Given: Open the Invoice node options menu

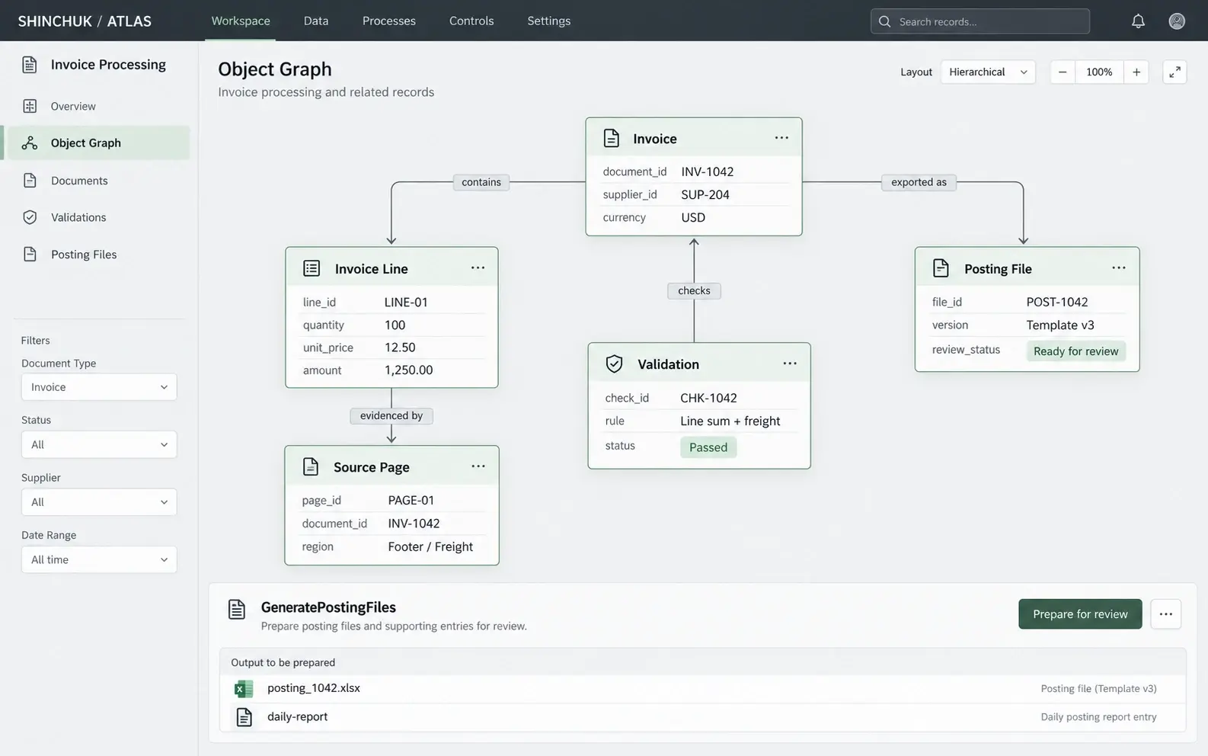Looking at the screenshot, I should [781, 138].
